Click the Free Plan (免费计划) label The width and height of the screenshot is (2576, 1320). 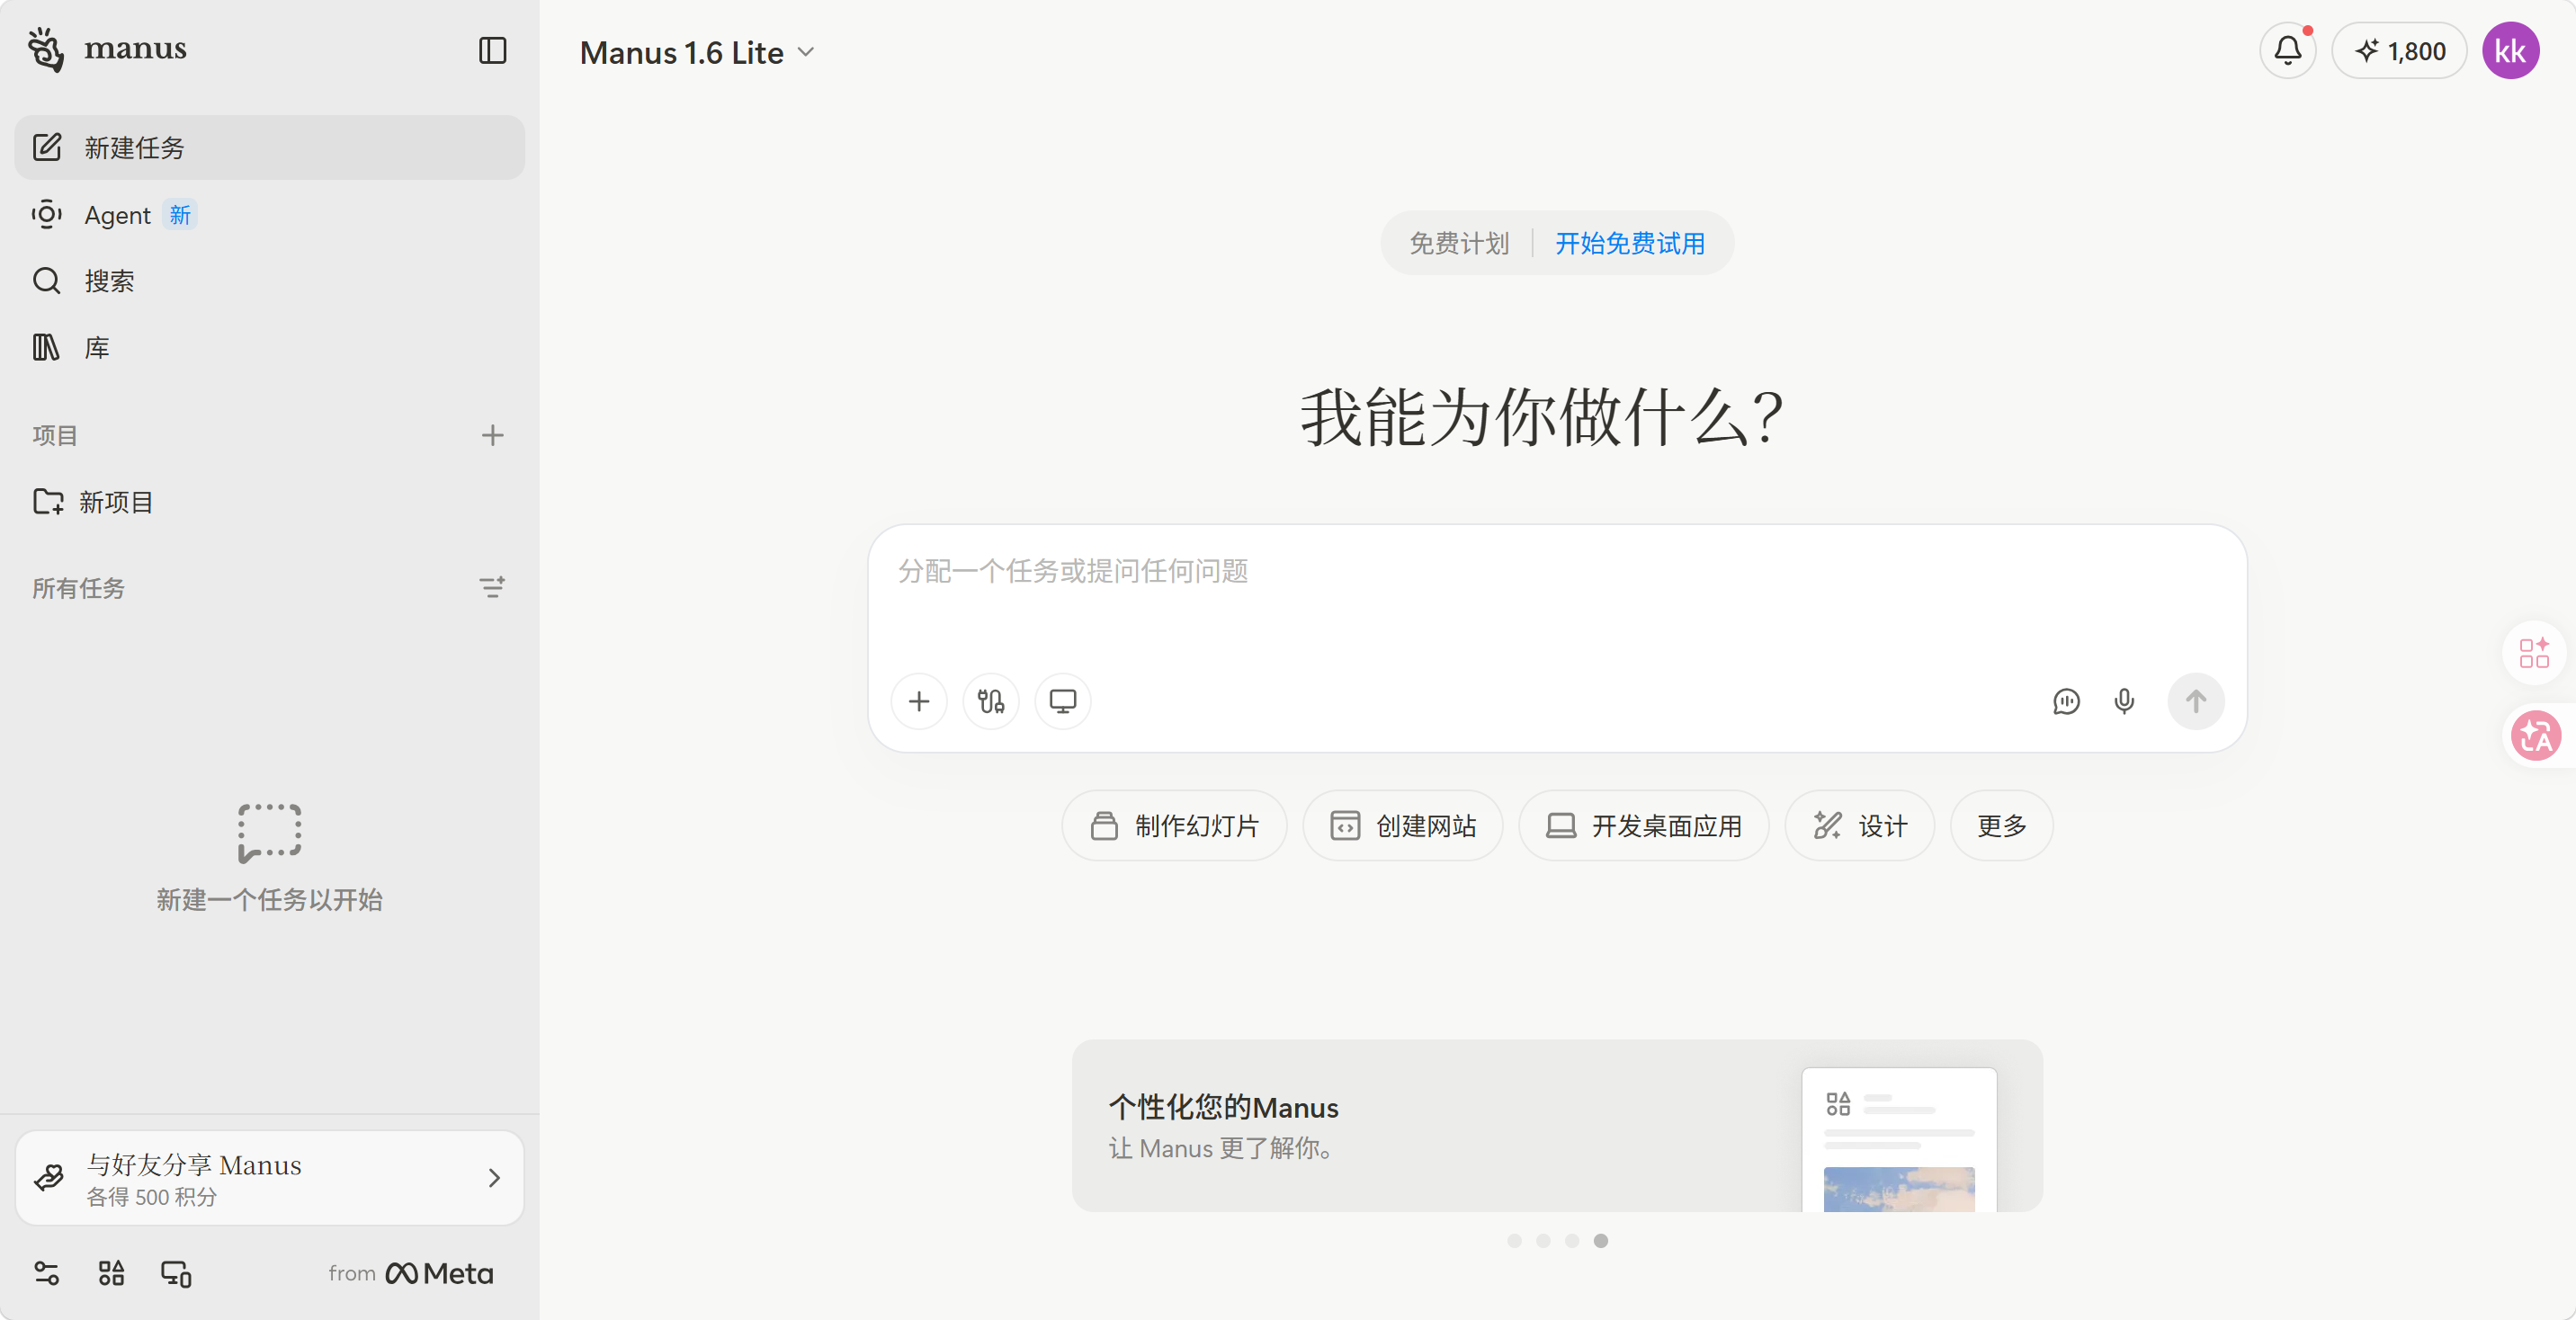point(1459,243)
